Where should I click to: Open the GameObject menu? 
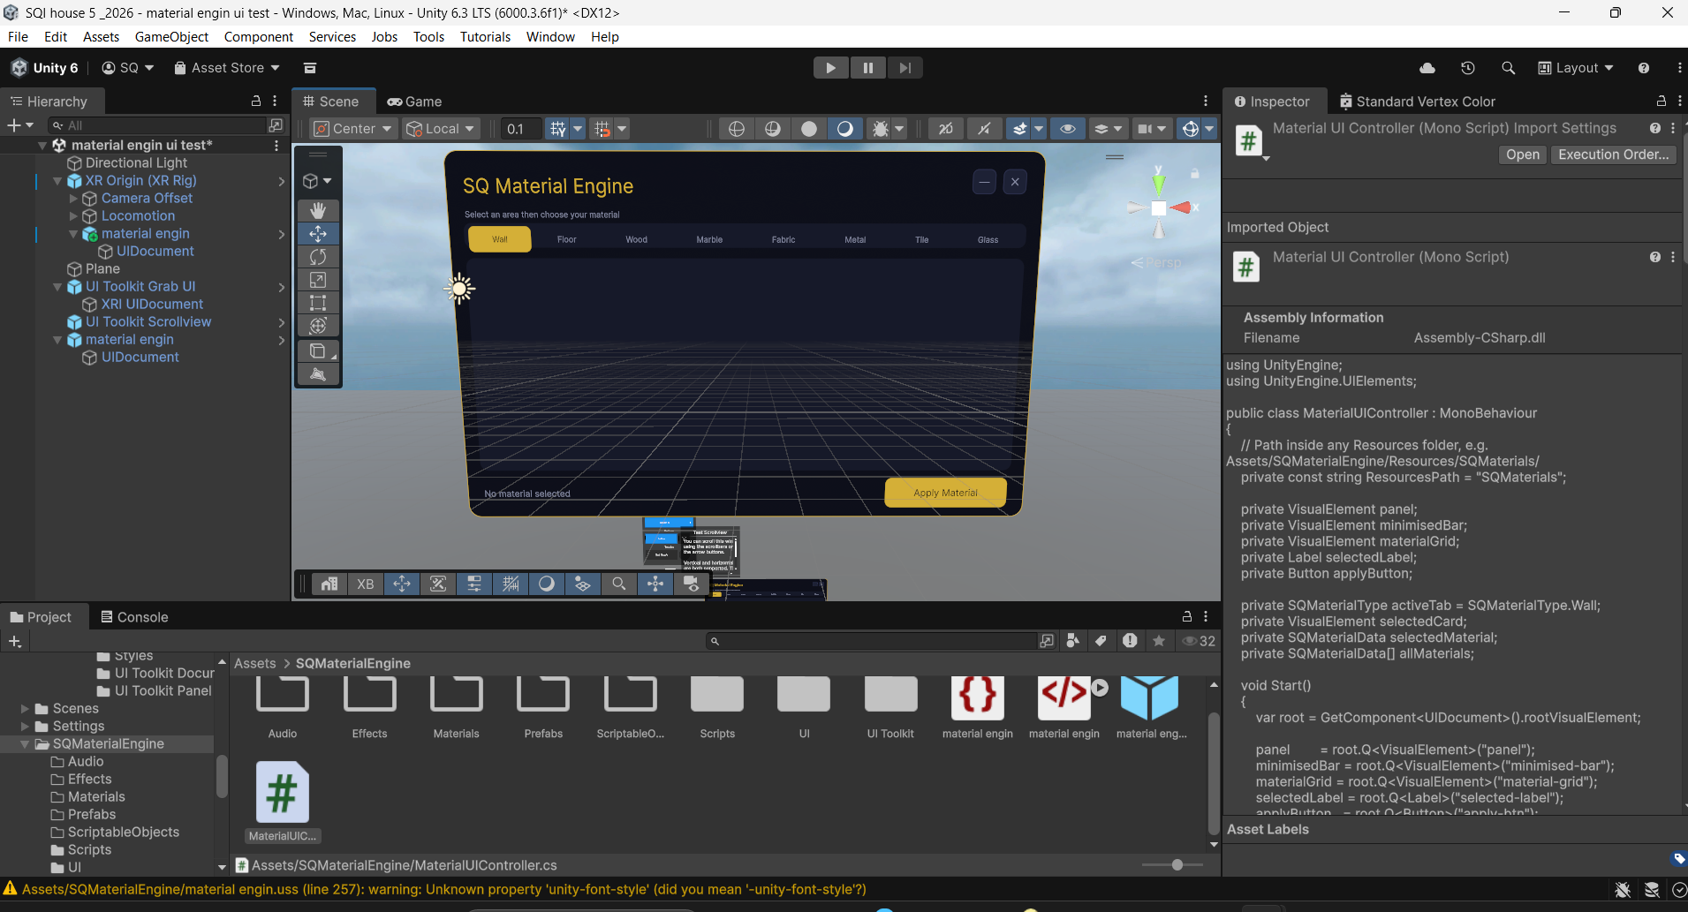pos(171,37)
